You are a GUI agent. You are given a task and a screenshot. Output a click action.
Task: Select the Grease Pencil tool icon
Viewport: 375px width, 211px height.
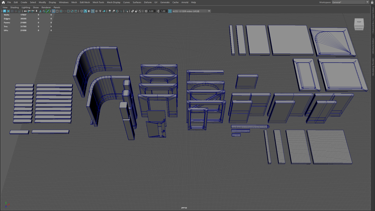(47, 11)
